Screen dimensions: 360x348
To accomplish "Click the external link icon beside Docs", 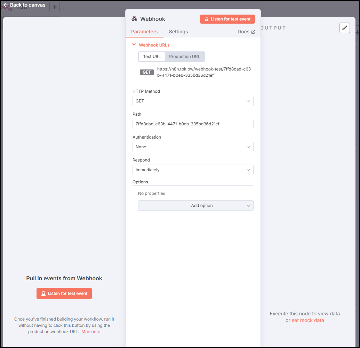I will click(x=253, y=32).
